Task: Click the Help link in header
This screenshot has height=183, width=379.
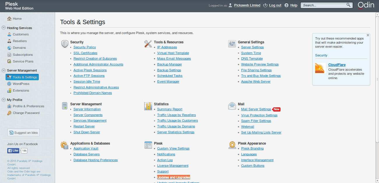Action: [294, 5]
